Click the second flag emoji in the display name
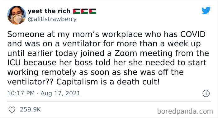 pos(84,11)
